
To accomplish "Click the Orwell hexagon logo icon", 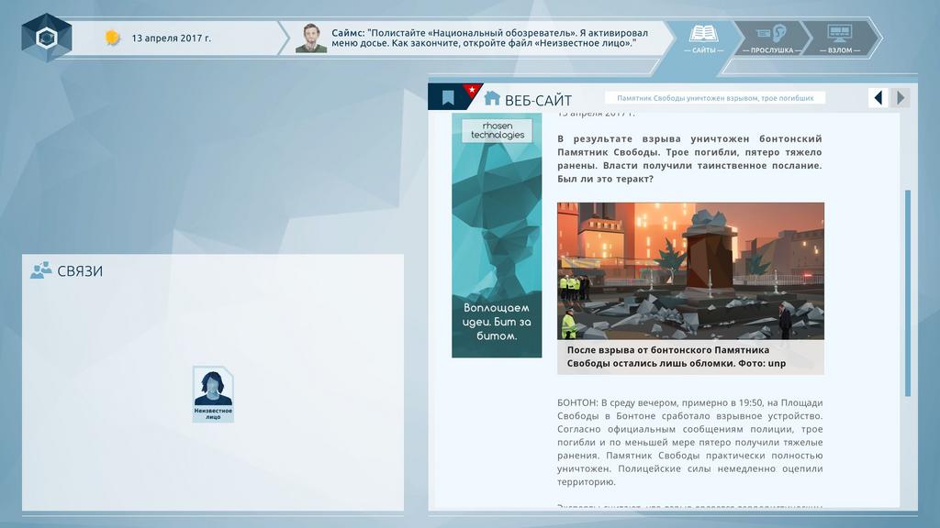I will point(46,38).
